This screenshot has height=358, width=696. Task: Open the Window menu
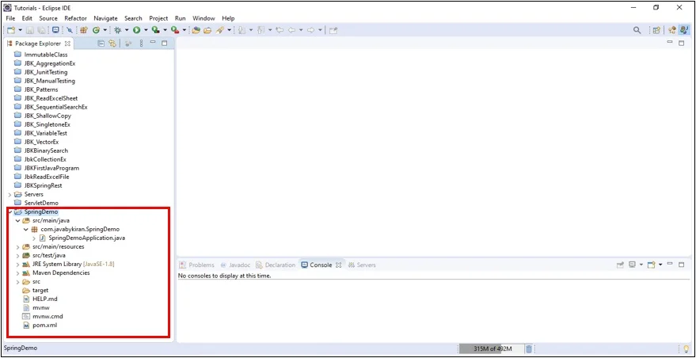coord(203,18)
